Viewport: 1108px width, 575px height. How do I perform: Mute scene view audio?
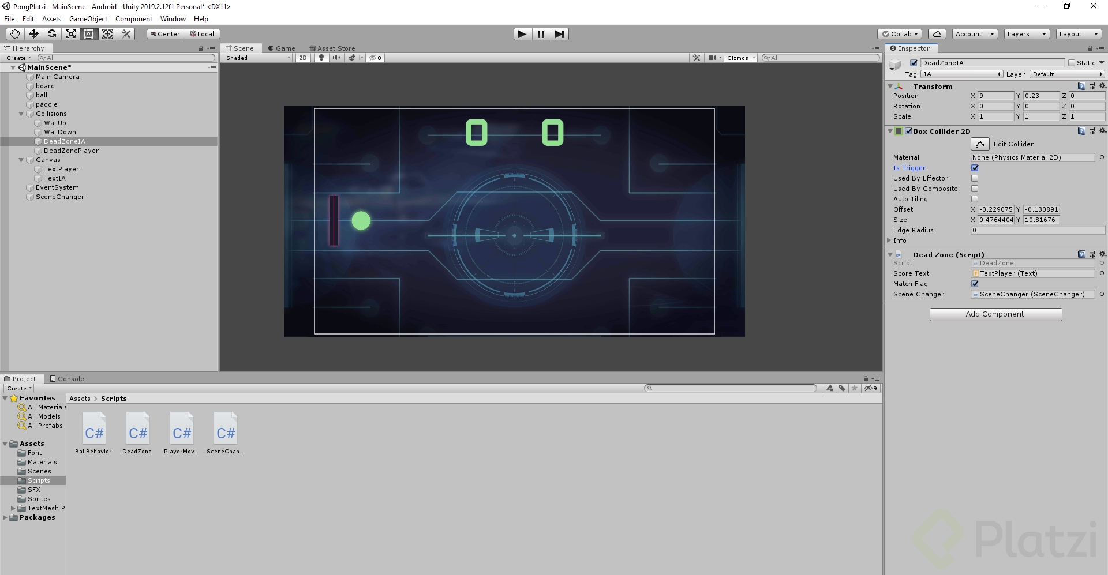[x=336, y=58]
